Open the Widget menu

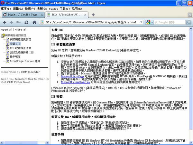click(53, 9)
